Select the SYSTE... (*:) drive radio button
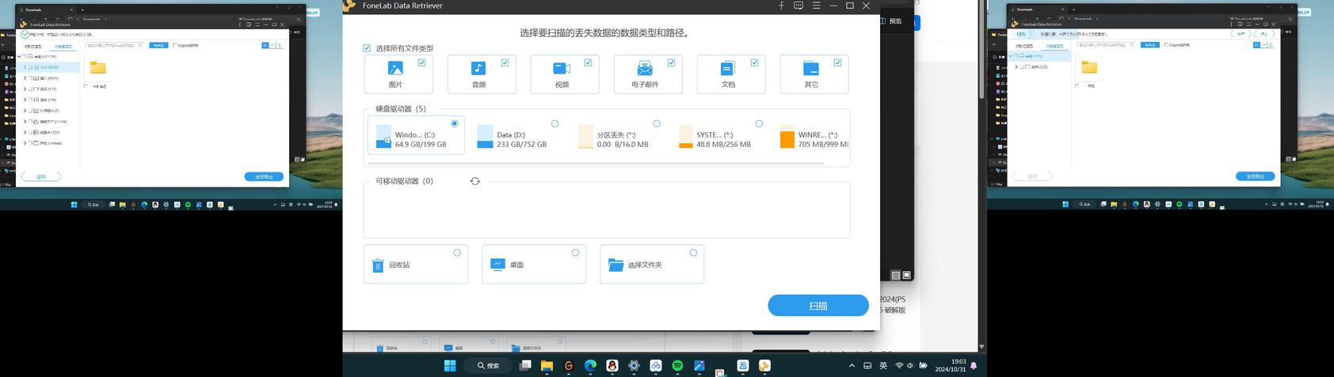This screenshot has height=377, width=1334. (759, 123)
